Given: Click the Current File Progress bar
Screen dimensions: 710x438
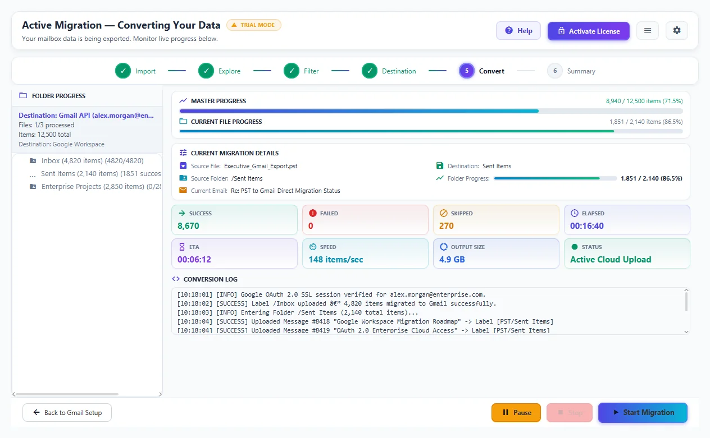Looking at the screenshot, I should pos(431,131).
